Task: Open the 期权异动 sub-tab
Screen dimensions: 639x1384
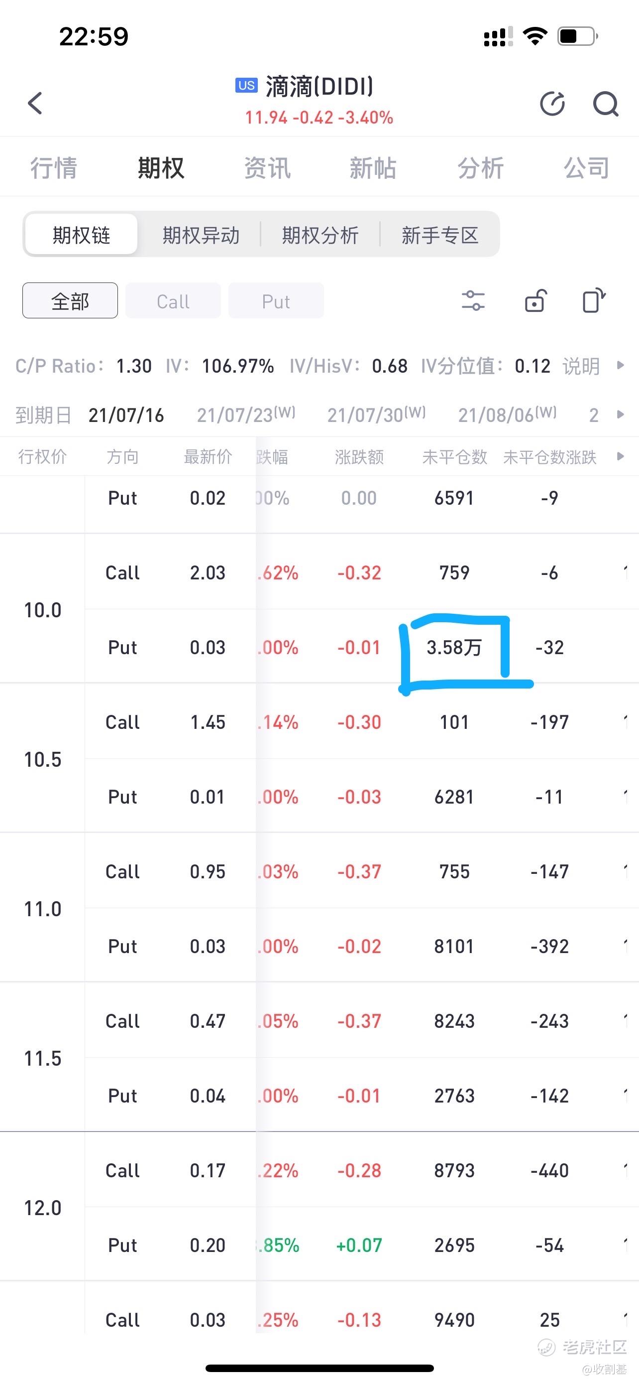Action: tap(201, 235)
